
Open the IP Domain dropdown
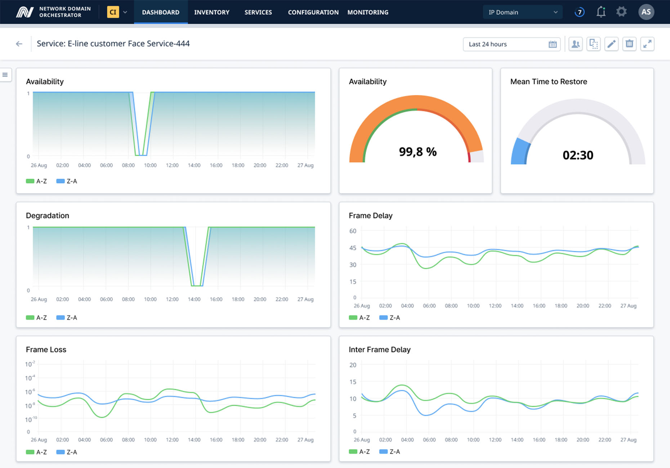click(x=522, y=12)
